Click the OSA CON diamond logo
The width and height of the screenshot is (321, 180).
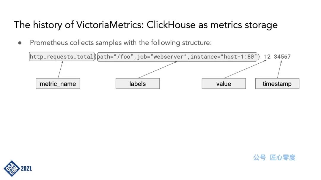coord(12,168)
